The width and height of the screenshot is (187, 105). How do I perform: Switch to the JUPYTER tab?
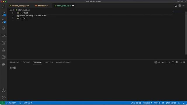pos(49,62)
